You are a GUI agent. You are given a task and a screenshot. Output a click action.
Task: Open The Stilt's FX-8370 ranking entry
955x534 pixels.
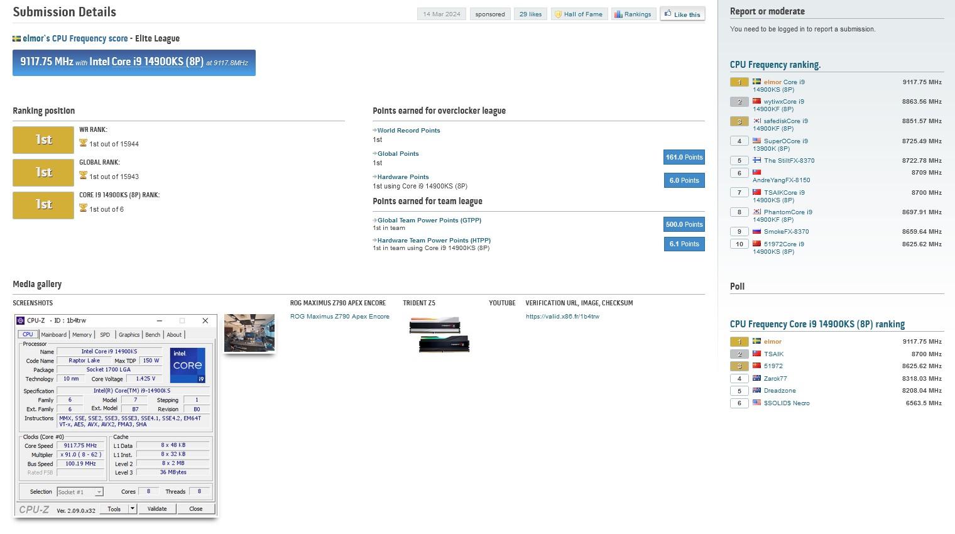click(789, 161)
